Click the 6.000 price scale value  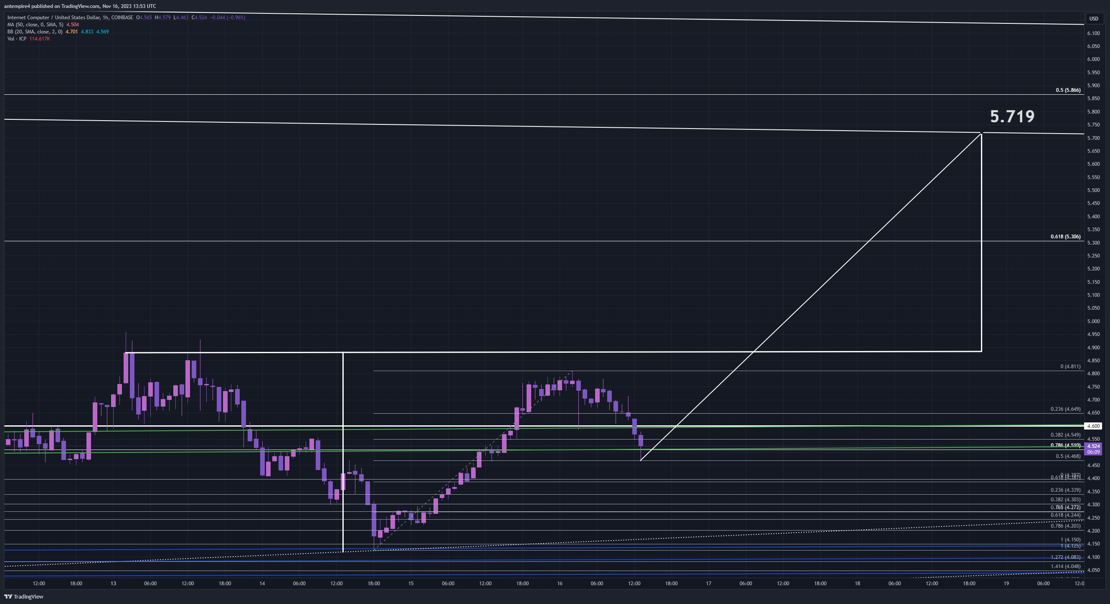[x=1093, y=59]
